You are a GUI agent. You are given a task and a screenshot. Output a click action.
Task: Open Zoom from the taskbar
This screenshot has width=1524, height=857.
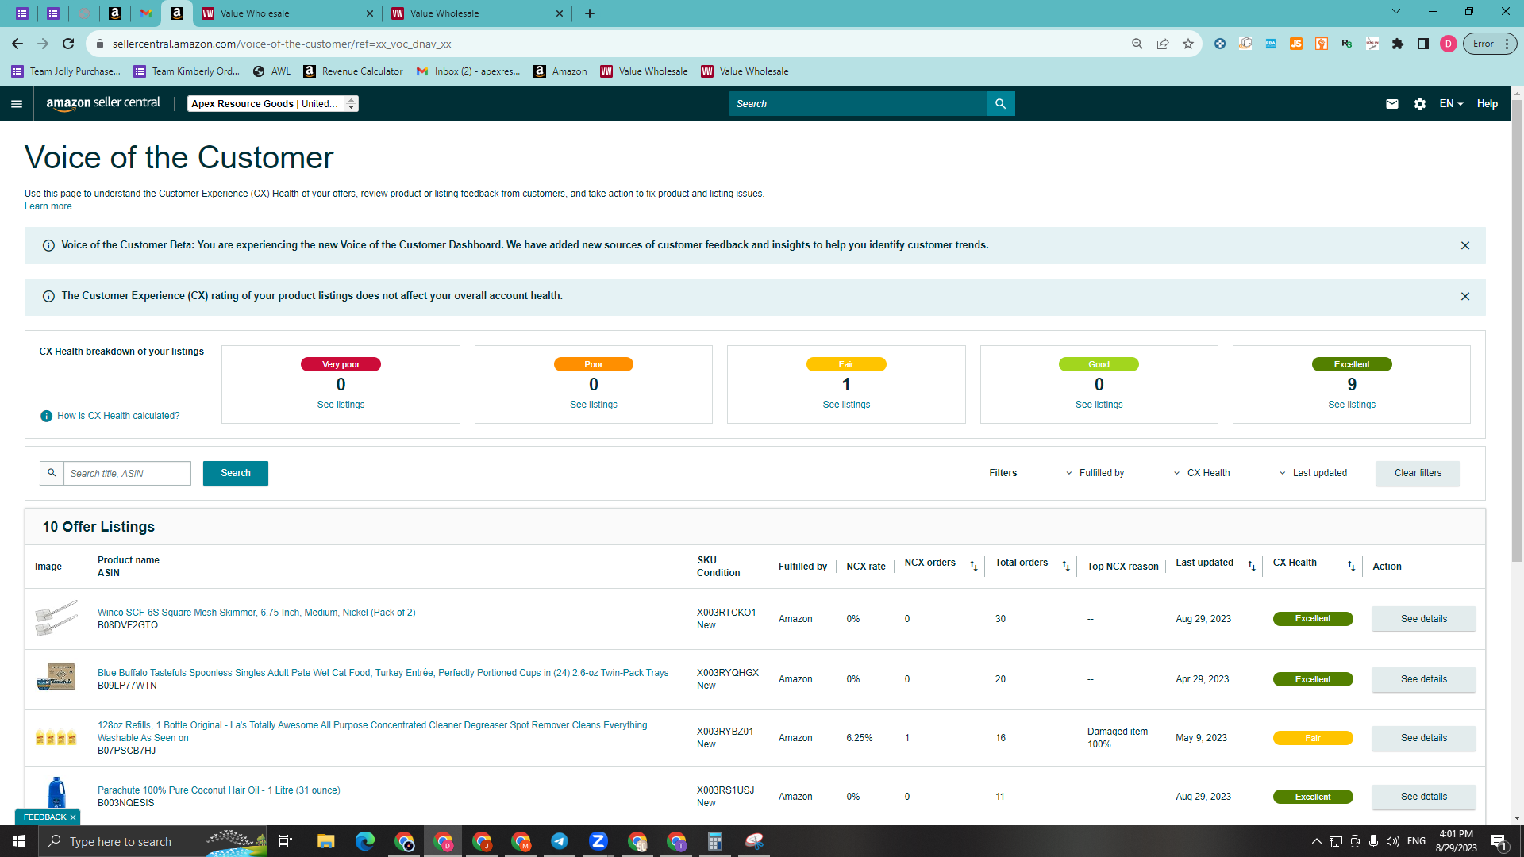598,841
